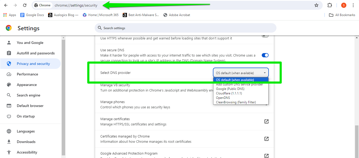Open Languages settings

point(30,131)
